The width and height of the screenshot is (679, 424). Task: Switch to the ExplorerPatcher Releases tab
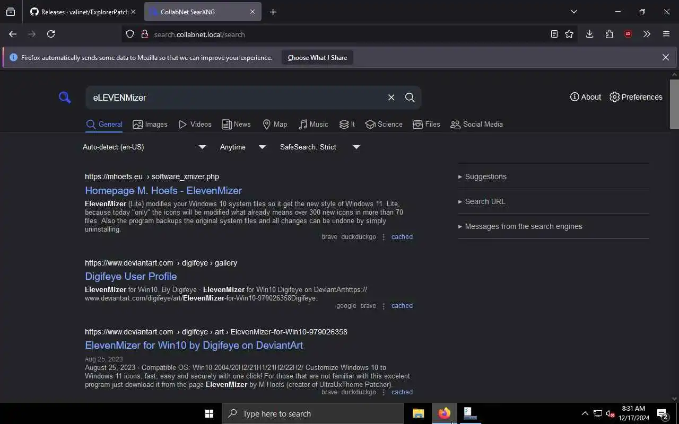coord(80,12)
